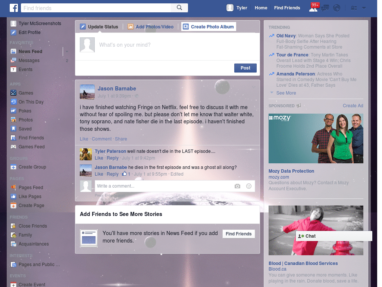382x287 pixels.
Task: Open the messages icon in top bar
Action: 325,8
